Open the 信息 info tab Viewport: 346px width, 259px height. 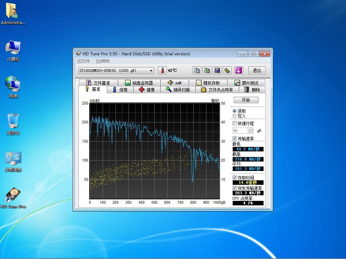pos(120,90)
